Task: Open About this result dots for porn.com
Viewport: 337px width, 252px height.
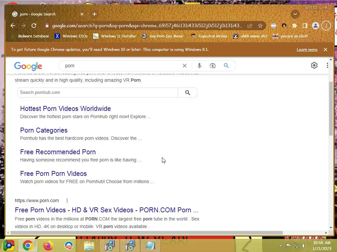Action: [x=67, y=200]
